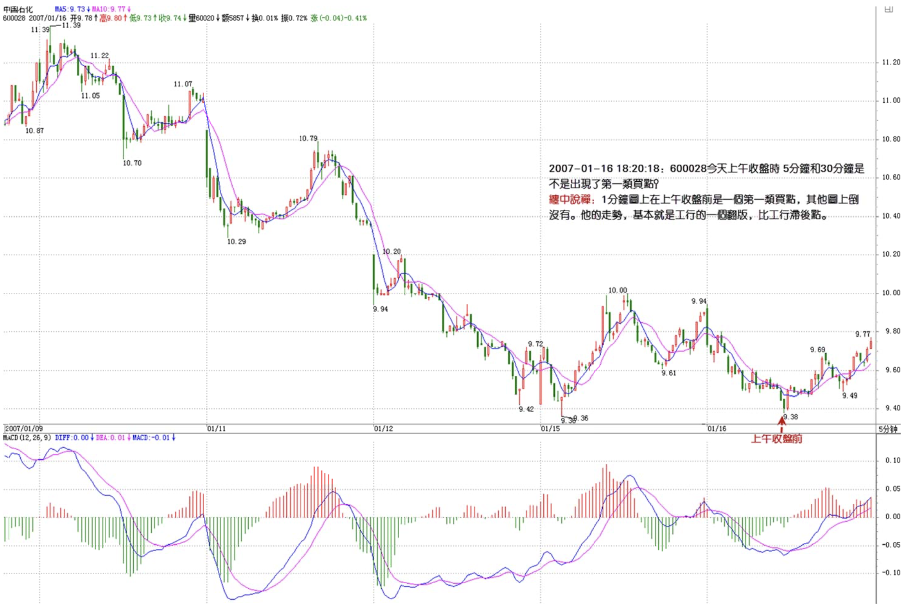Open MACD(12,26,9) indicator parameters

[x=27, y=438]
